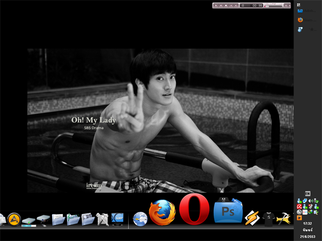Open the Pictures folder in the dock
The width and height of the screenshot is (322, 241).
88,219
